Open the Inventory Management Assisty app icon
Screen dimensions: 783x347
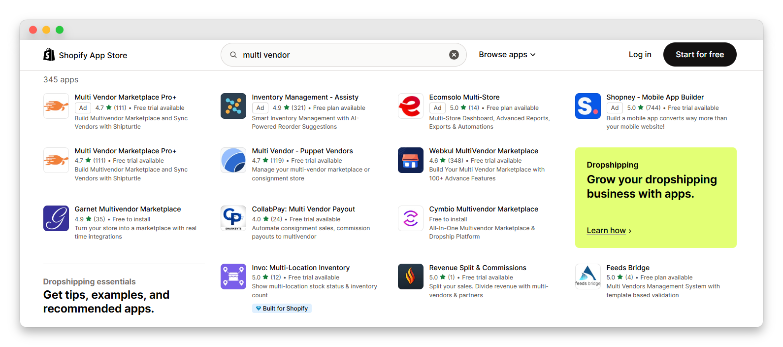[233, 106]
